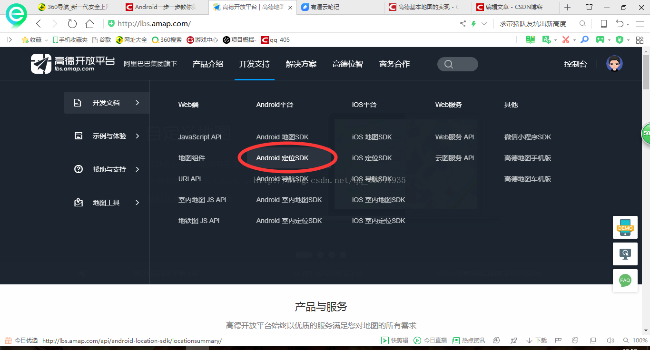Open the iOS 地图SDK link

point(372,137)
